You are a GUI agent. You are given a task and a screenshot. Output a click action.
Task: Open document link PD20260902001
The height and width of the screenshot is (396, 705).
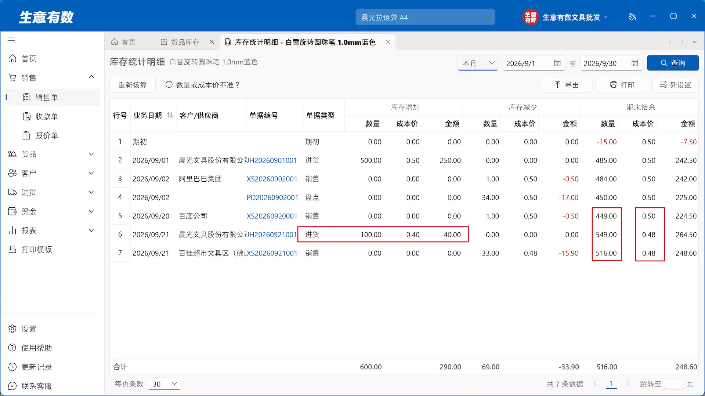272,197
